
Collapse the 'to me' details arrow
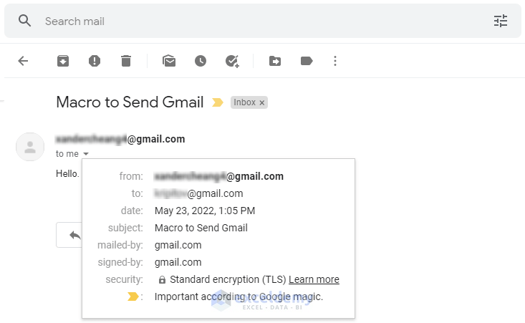click(86, 154)
